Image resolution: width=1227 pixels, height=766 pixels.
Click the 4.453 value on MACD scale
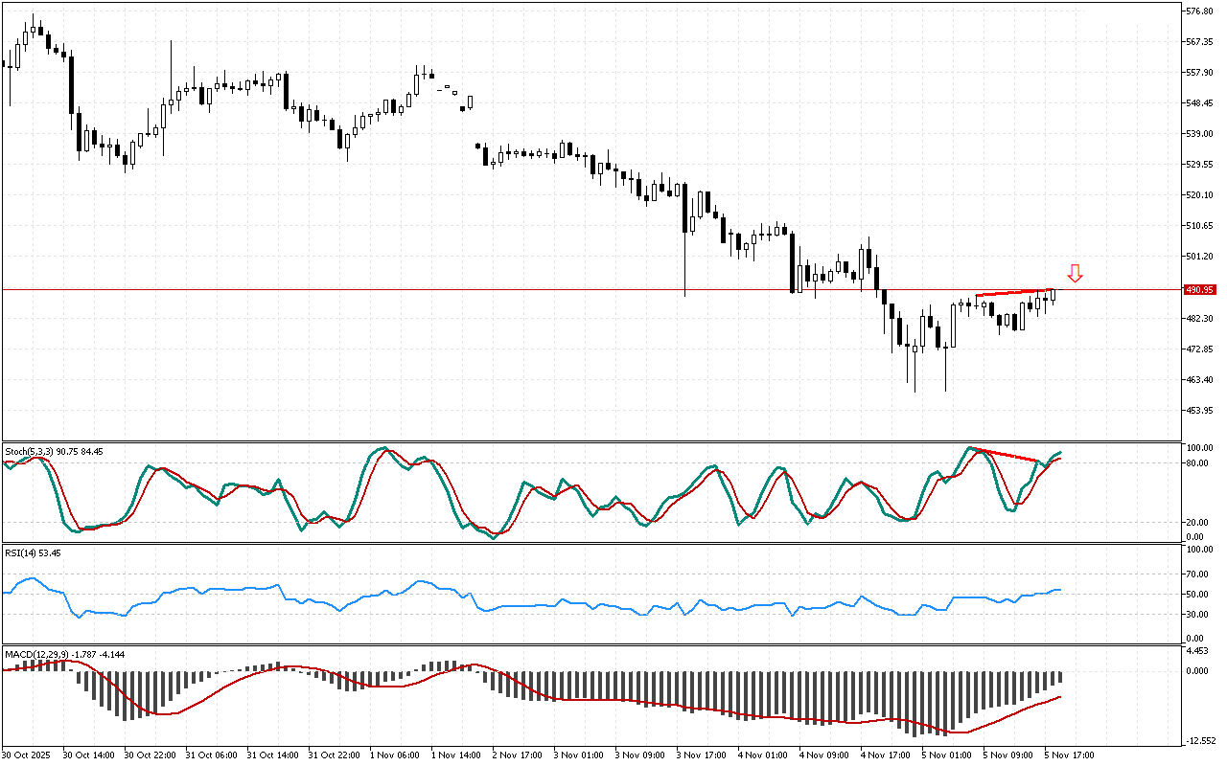tap(1197, 651)
